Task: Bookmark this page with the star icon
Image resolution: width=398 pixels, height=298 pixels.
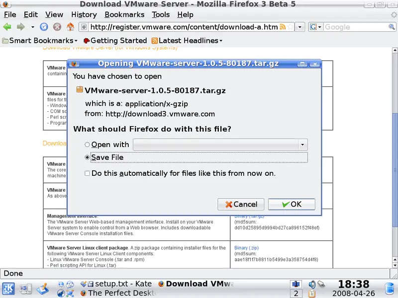Action: click(x=291, y=27)
